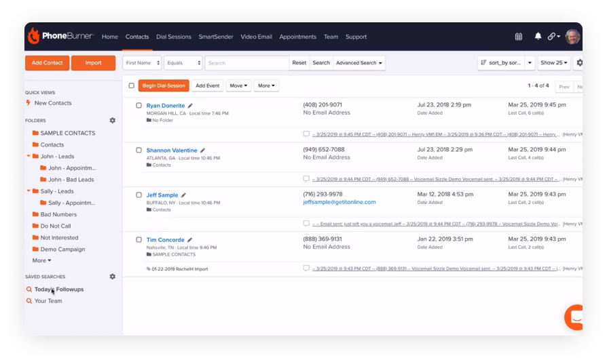This screenshot has height=358, width=607.
Task: Open SmartSender menu
Action: (x=216, y=37)
